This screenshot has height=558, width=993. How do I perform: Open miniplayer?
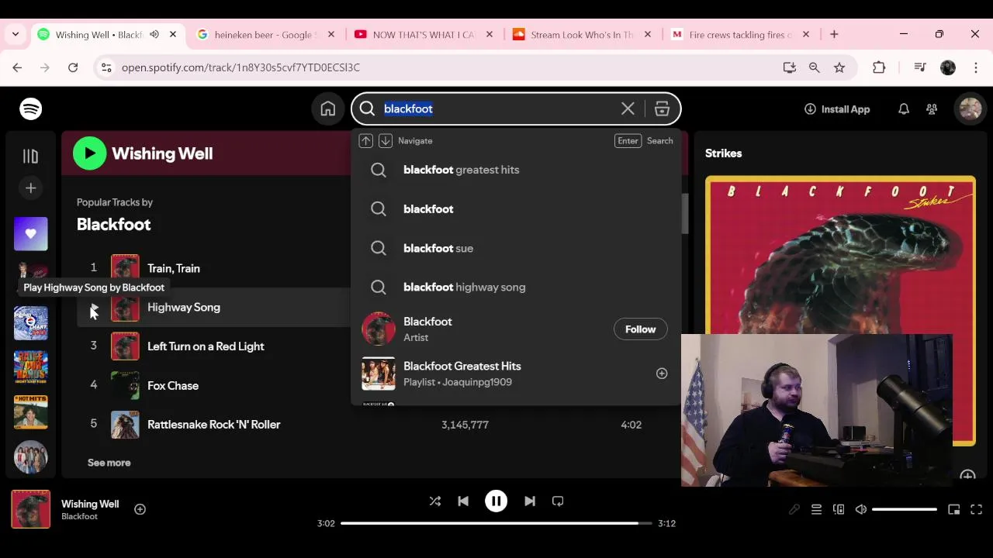954,509
